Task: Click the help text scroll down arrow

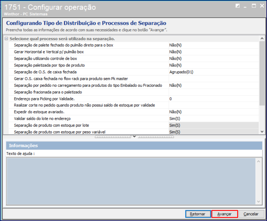Action: (x=258, y=201)
